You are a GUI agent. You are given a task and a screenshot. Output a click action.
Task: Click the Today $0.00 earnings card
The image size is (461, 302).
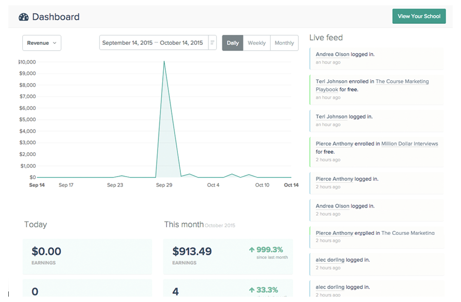[87, 255]
